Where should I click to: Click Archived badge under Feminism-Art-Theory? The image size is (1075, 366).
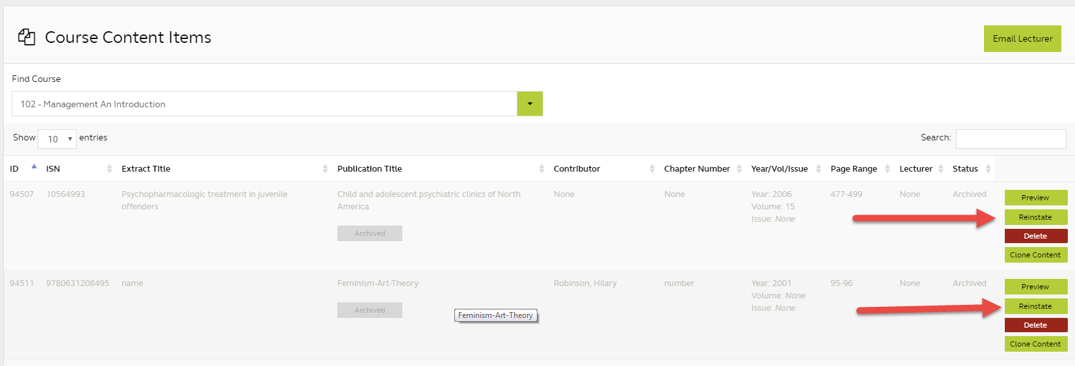370,310
